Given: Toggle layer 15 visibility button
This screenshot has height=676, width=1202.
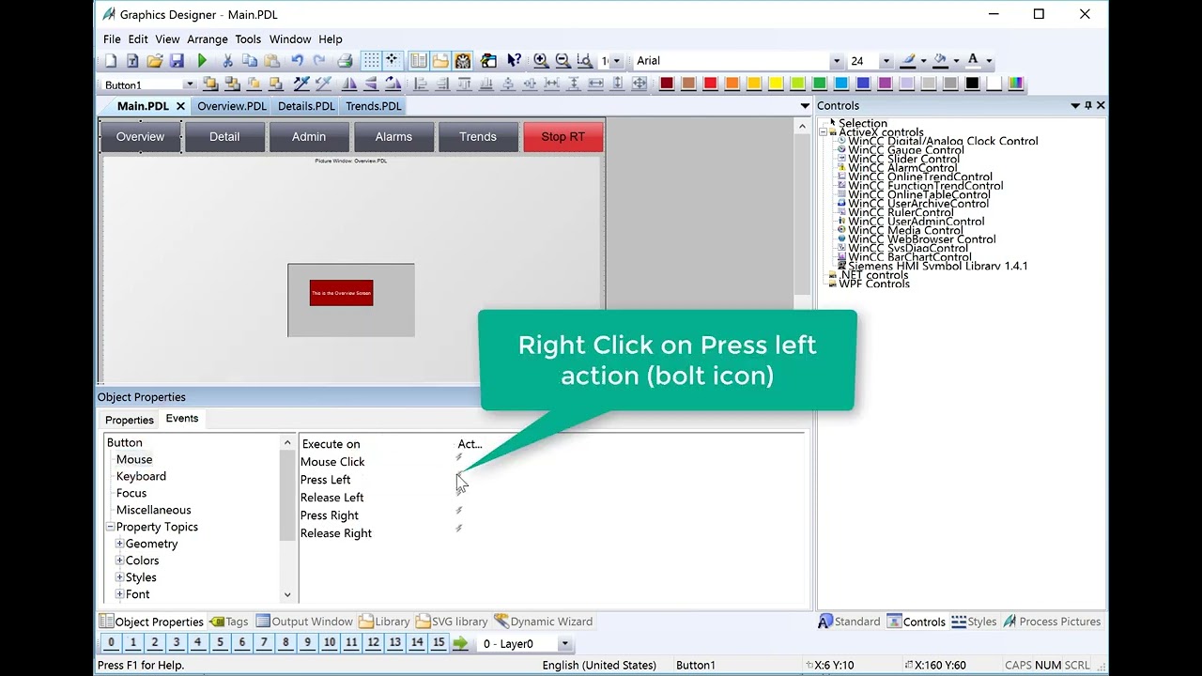Looking at the screenshot, I should point(439,643).
